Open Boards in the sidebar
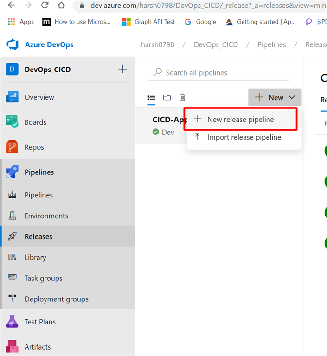 (x=68, y=122)
